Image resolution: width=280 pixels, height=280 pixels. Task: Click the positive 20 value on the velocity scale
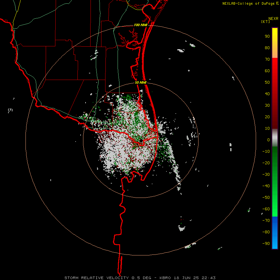point(267,117)
